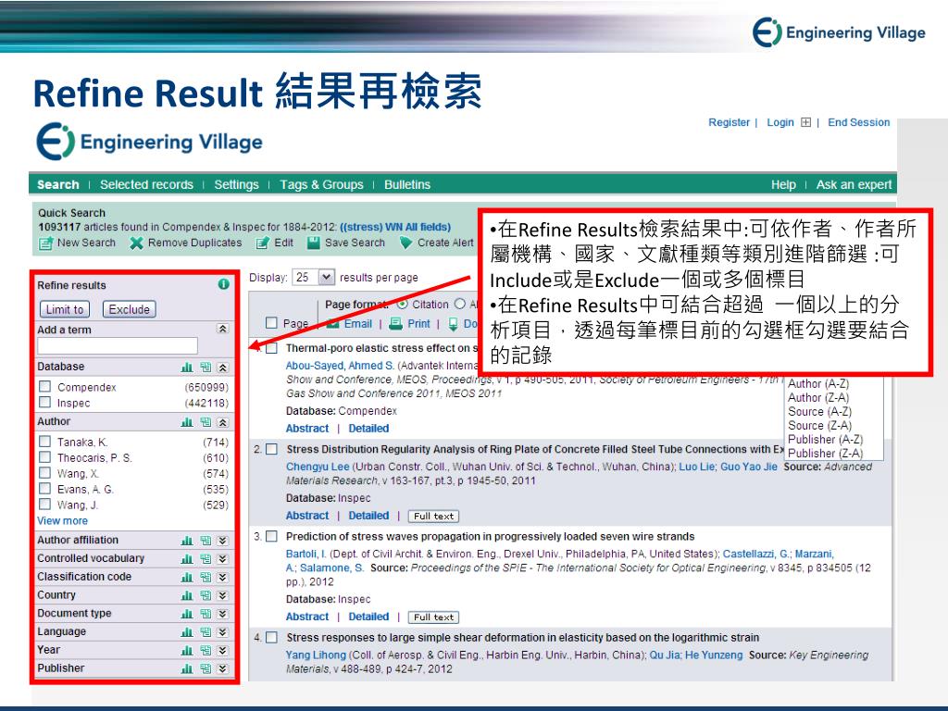
Task: Tick the Compendex database checkbox
Action: tap(44, 386)
